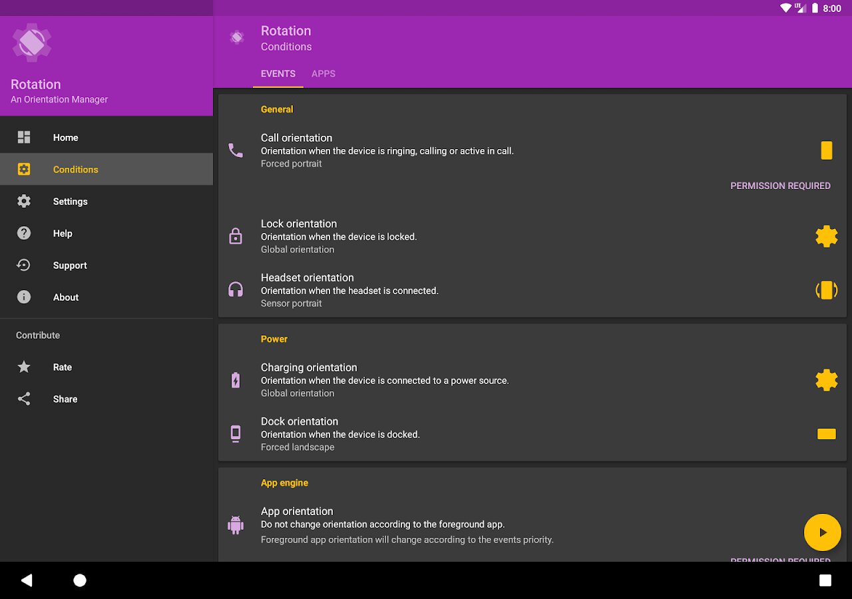Click Share in the Contribute section
This screenshot has height=599, width=852.
click(106, 399)
